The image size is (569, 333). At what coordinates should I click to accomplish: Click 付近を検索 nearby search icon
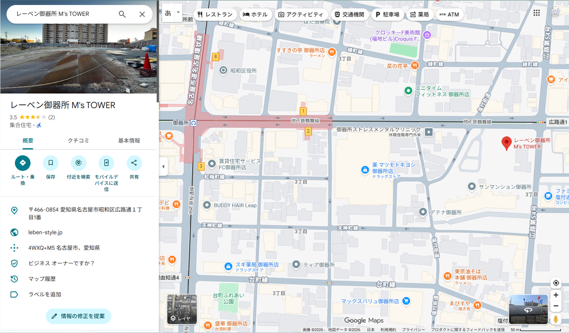(78, 163)
